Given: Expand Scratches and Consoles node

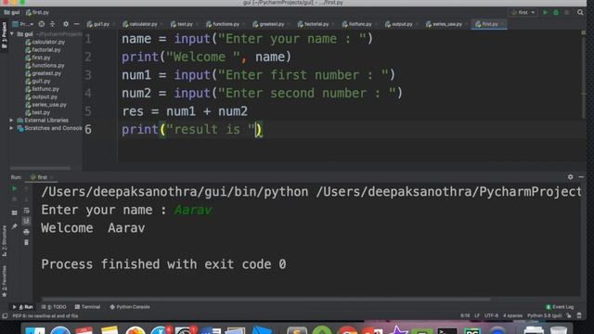Looking at the screenshot, I should coord(11,128).
